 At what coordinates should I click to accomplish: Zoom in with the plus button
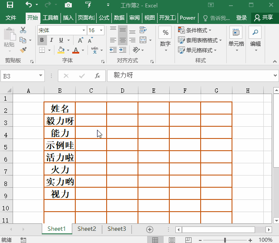coord(250,240)
